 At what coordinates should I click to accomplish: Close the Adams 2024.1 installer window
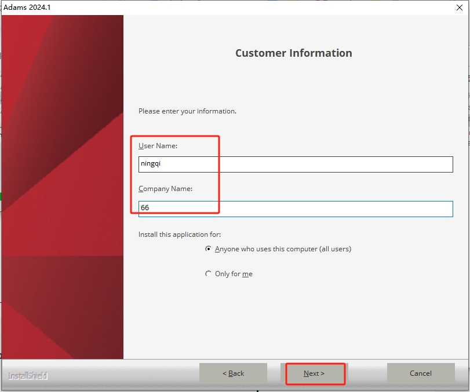460,8
